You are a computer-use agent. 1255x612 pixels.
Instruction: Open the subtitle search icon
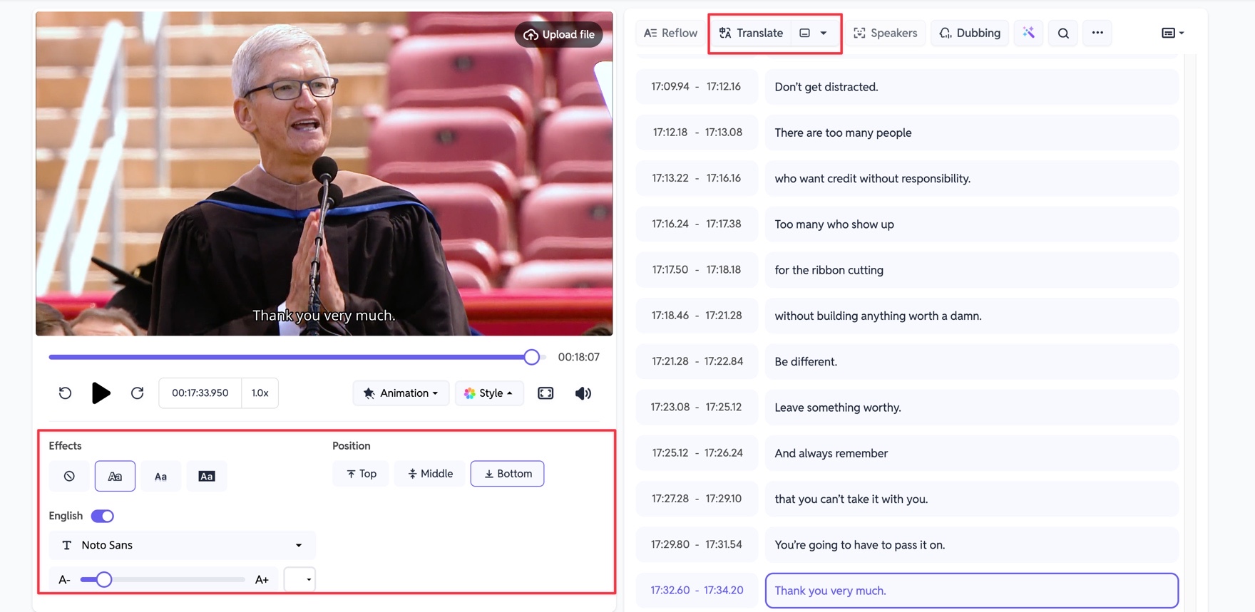point(1063,33)
